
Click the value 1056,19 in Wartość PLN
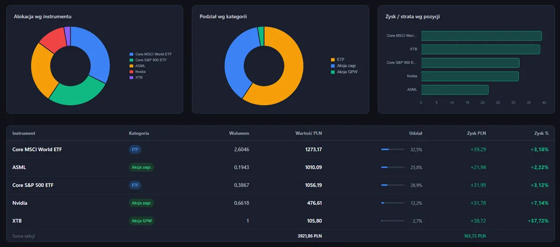313,185
